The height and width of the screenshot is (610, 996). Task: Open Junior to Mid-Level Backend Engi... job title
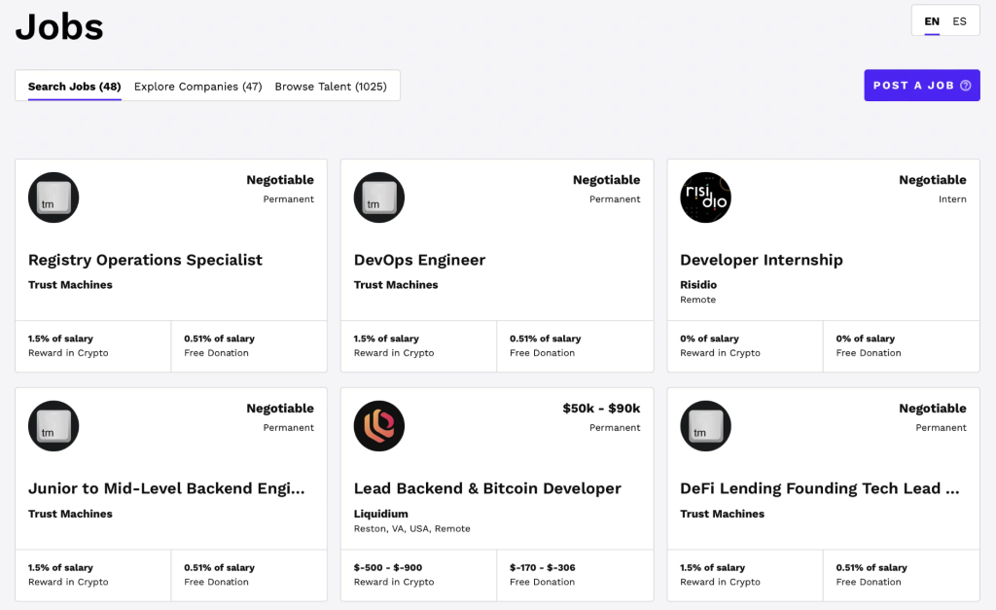click(166, 488)
